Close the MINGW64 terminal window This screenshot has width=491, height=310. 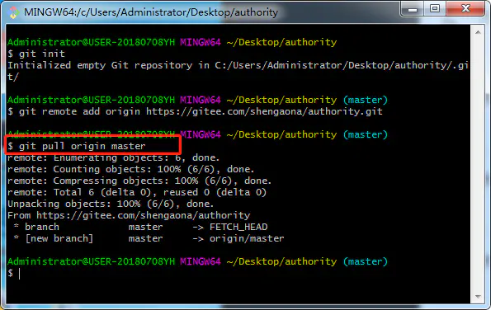tap(465, 8)
